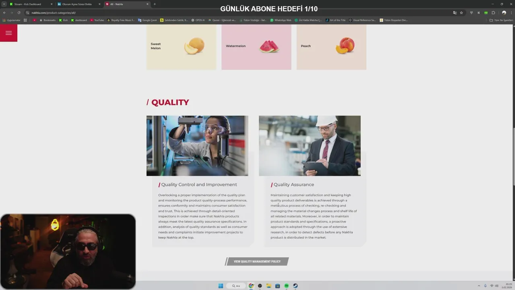Open a new tab with plus button
This screenshot has height=290, width=515.
[154, 4]
